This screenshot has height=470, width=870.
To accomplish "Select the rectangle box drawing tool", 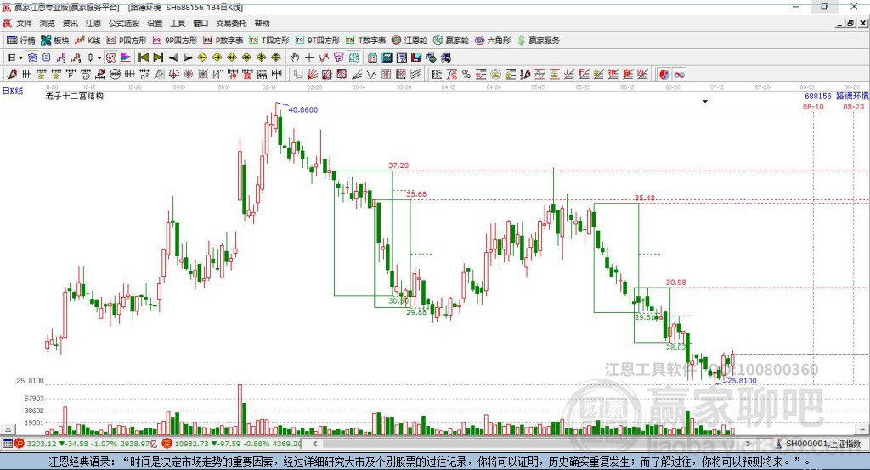I will point(298,75).
